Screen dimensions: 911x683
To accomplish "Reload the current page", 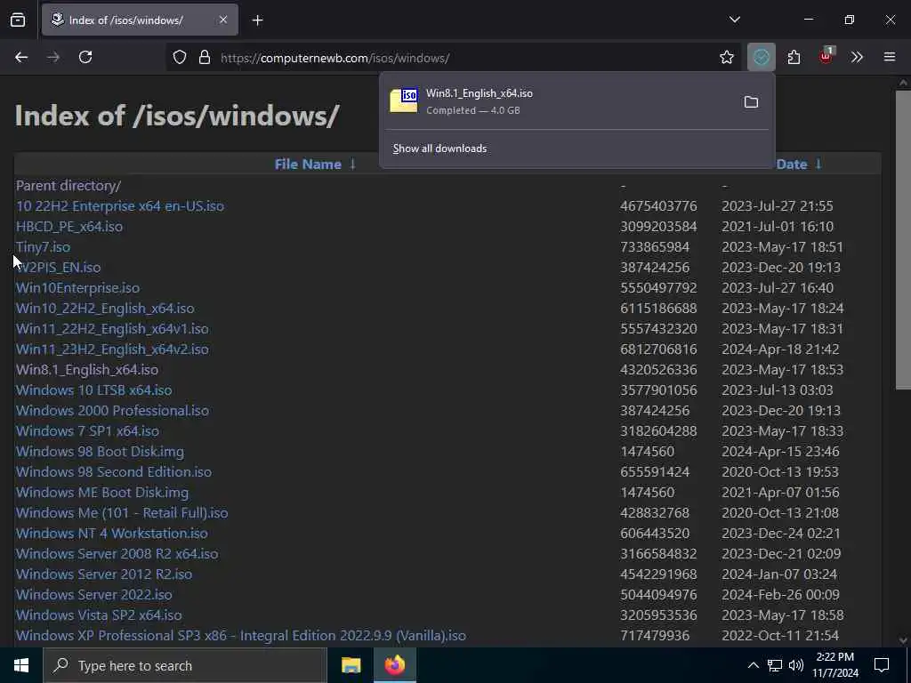I will pyautogui.click(x=85, y=57).
